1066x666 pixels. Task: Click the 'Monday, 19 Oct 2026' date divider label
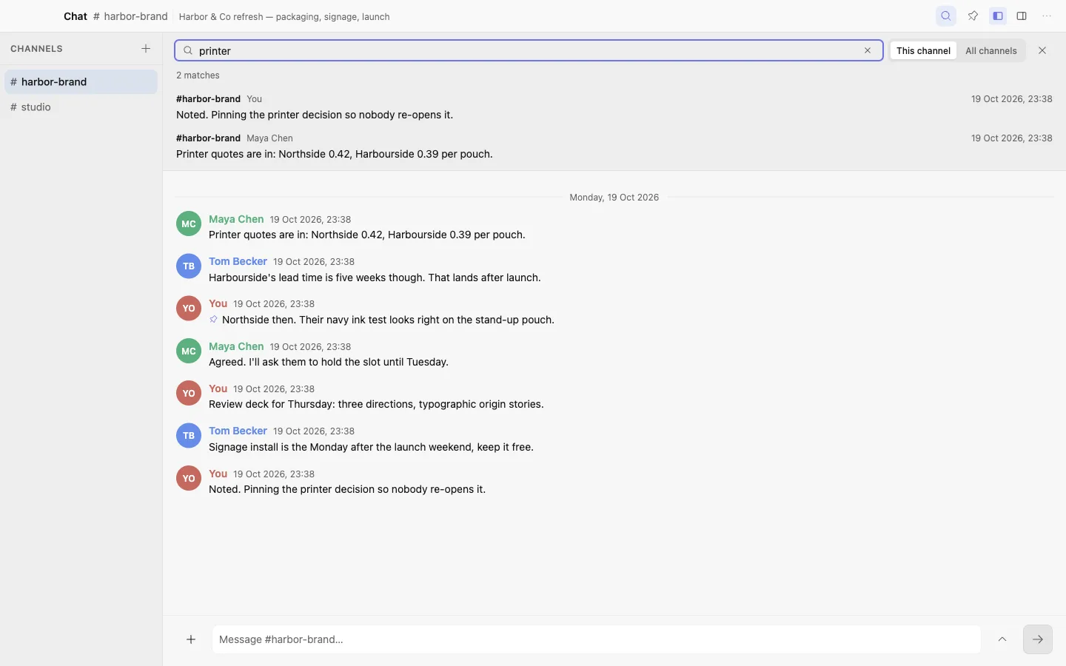click(x=614, y=198)
